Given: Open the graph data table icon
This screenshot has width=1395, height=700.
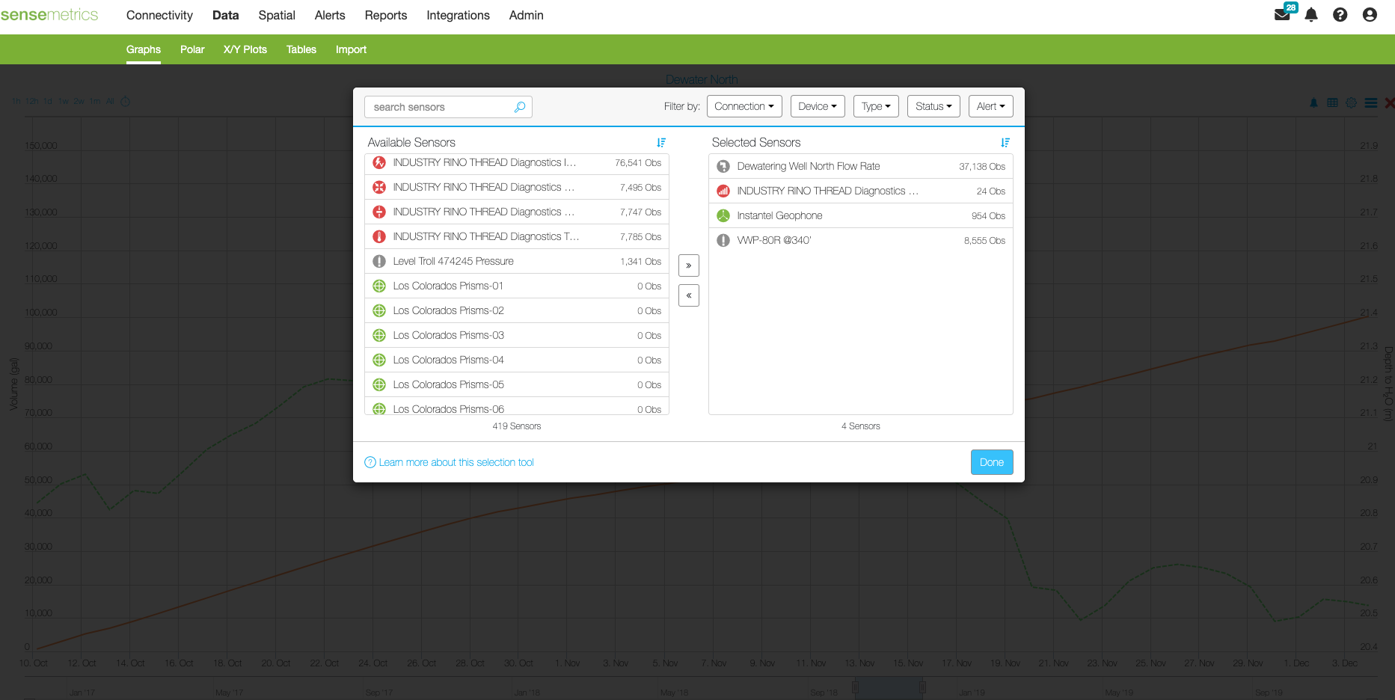Looking at the screenshot, I should [1333, 102].
